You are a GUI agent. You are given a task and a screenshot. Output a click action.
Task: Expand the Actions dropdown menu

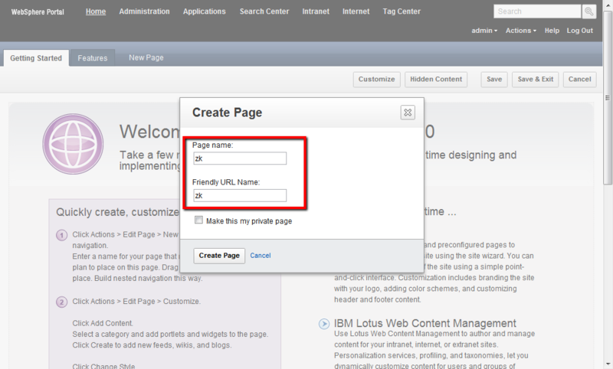tap(522, 31)
